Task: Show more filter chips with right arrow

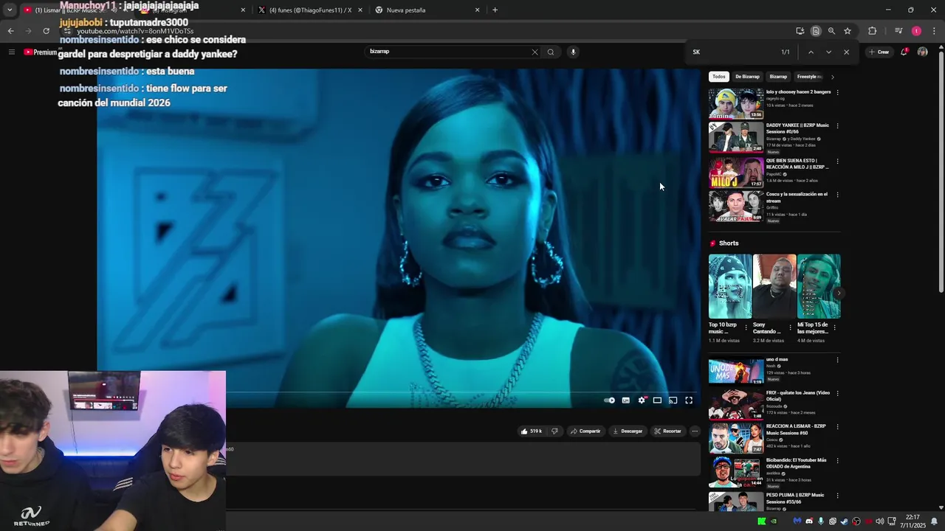Action: [x=832, y=77]
